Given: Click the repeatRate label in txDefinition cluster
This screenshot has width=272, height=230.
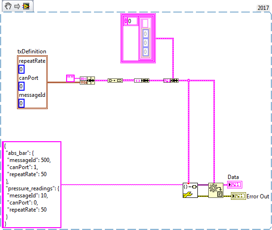Looking at the screenshot, I should (x=32, y=61).
